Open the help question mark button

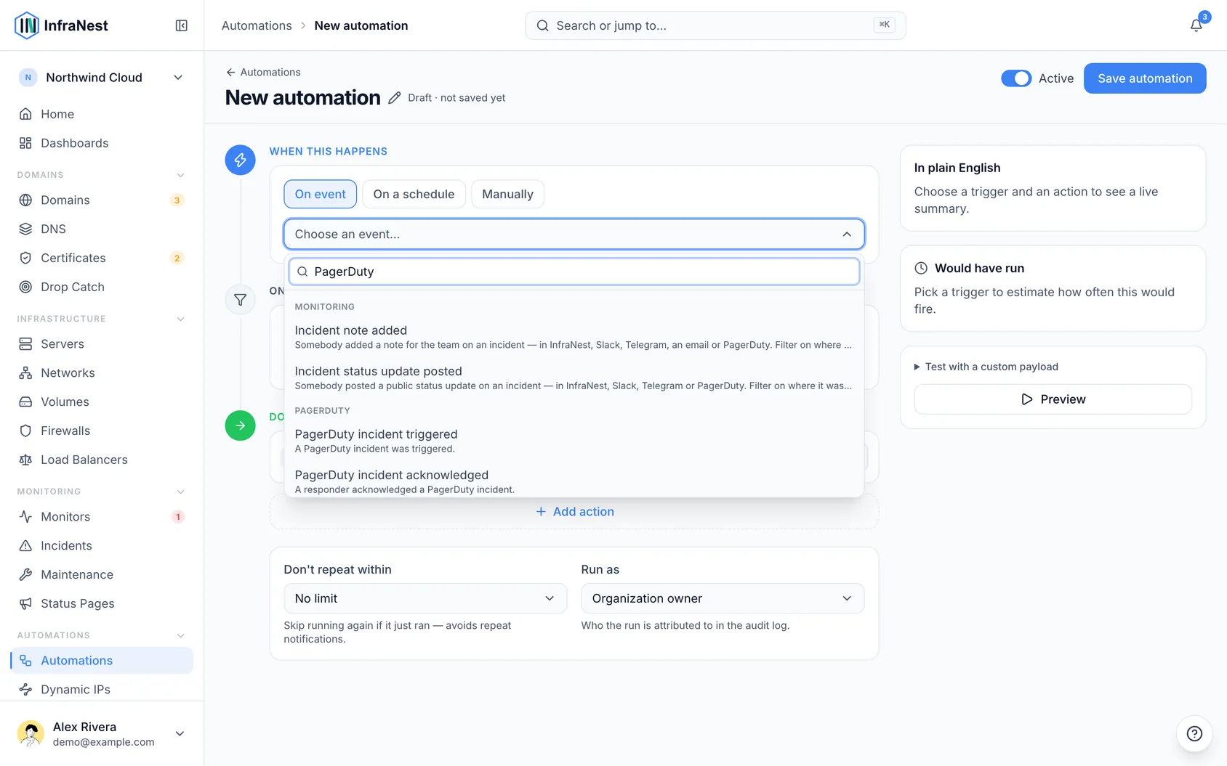point(1194,733)
